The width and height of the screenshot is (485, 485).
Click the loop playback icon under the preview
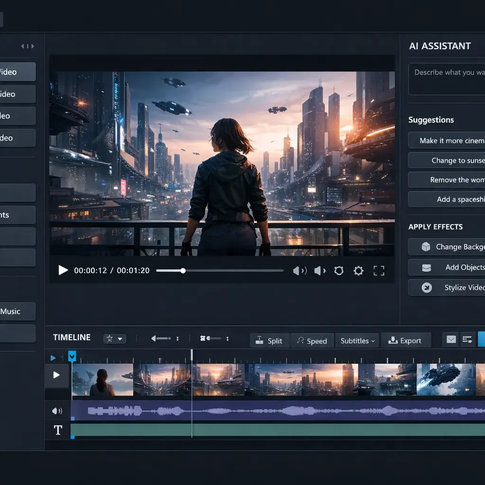339,270
